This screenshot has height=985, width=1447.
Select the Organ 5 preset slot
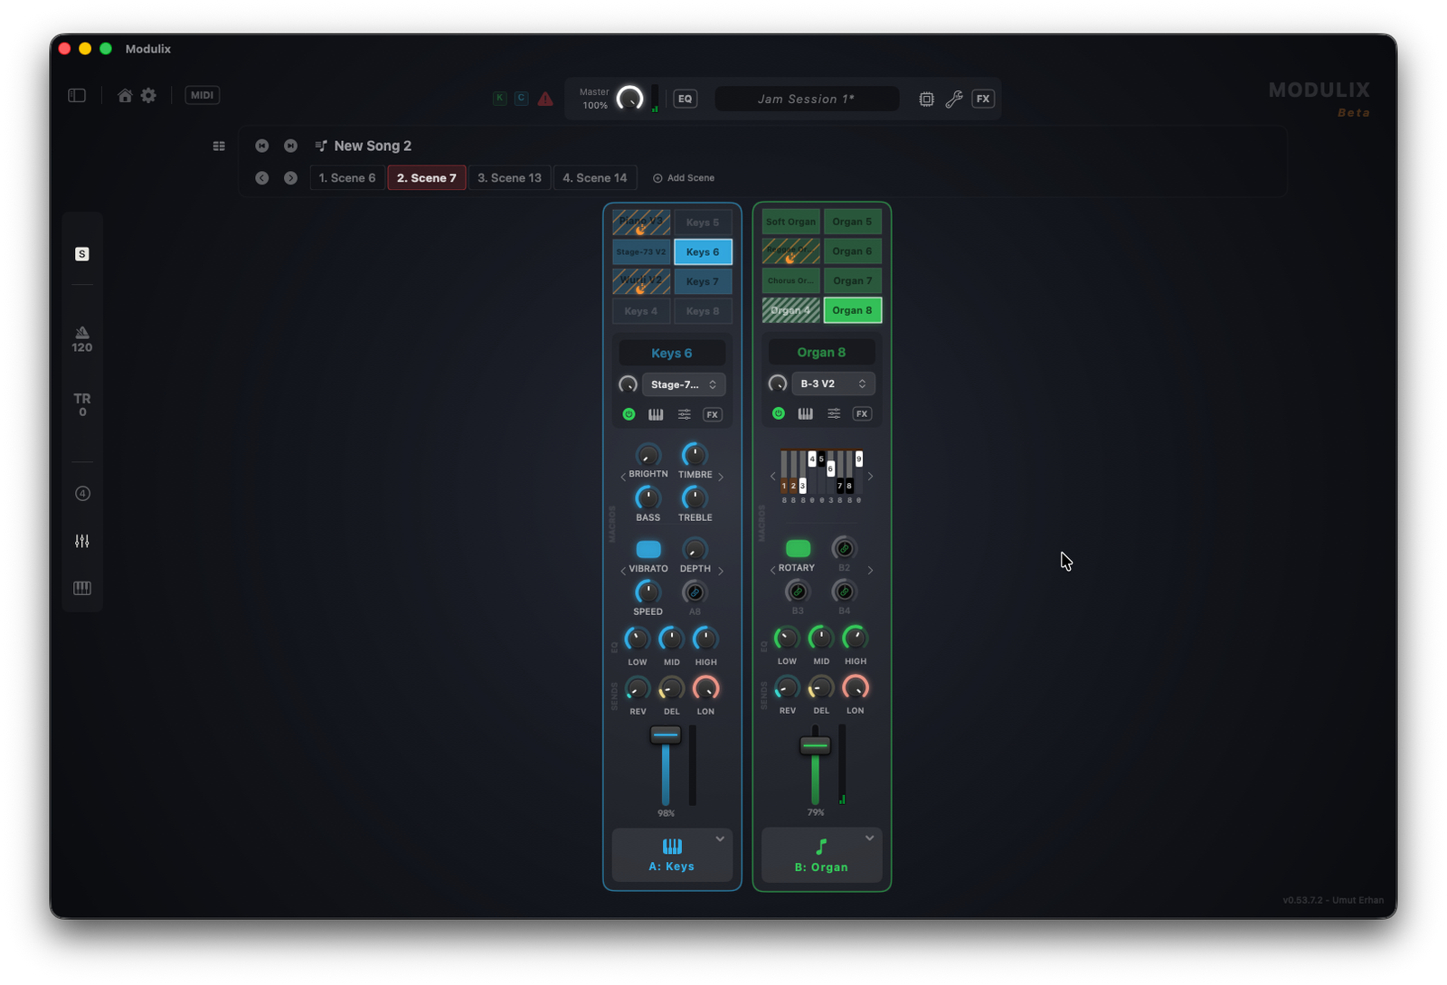[852, 222]
